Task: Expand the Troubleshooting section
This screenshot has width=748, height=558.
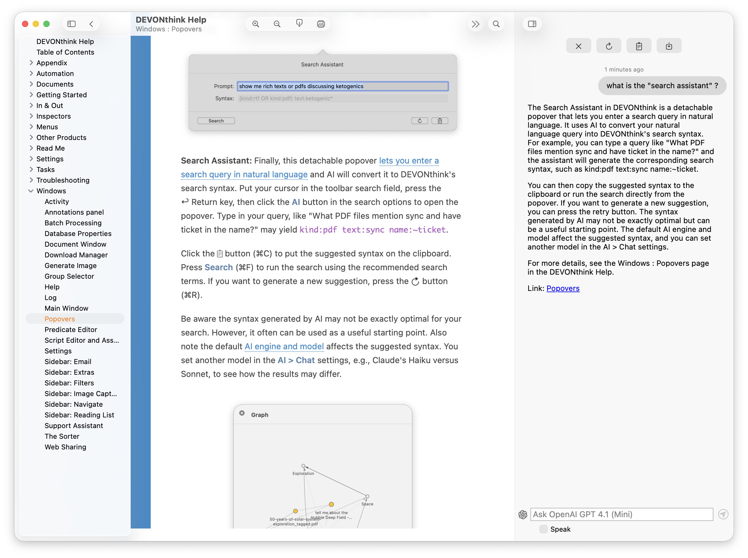Action: coord(31,180)
